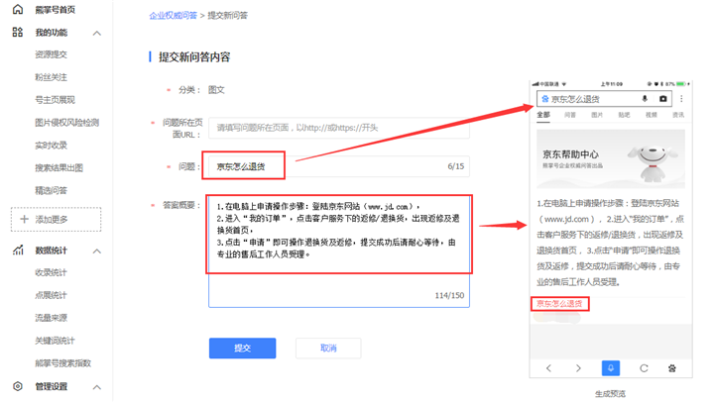Click the 添加更多 button
Viewport: 714px width, 402px height.
click(x=56, y=219)
